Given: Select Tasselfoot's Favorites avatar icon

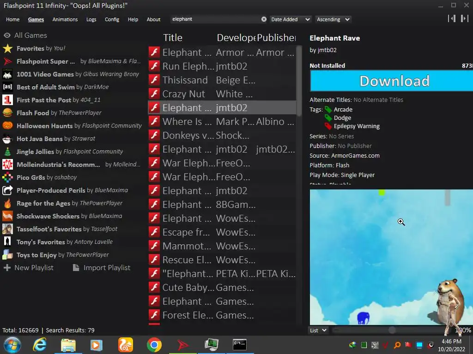Looking at the screenshot, I should point(7,229).
